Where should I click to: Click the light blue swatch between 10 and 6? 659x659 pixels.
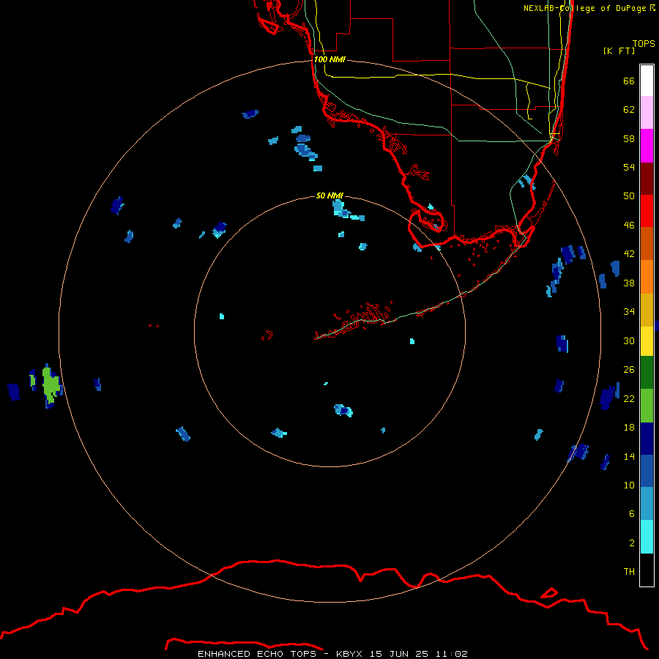647,503
